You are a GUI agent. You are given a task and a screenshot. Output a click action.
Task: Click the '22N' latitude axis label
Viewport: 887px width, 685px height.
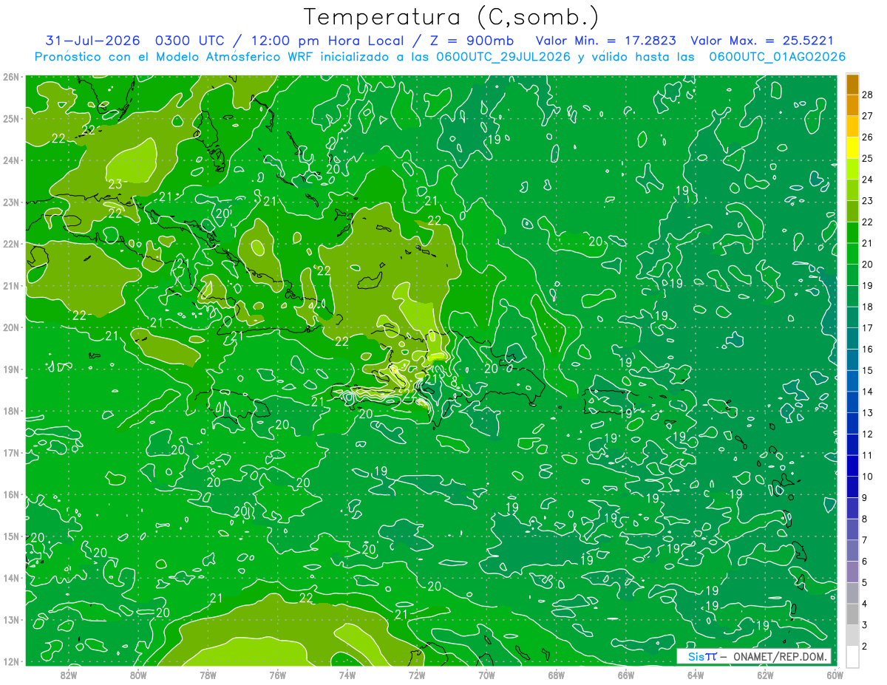12,244
